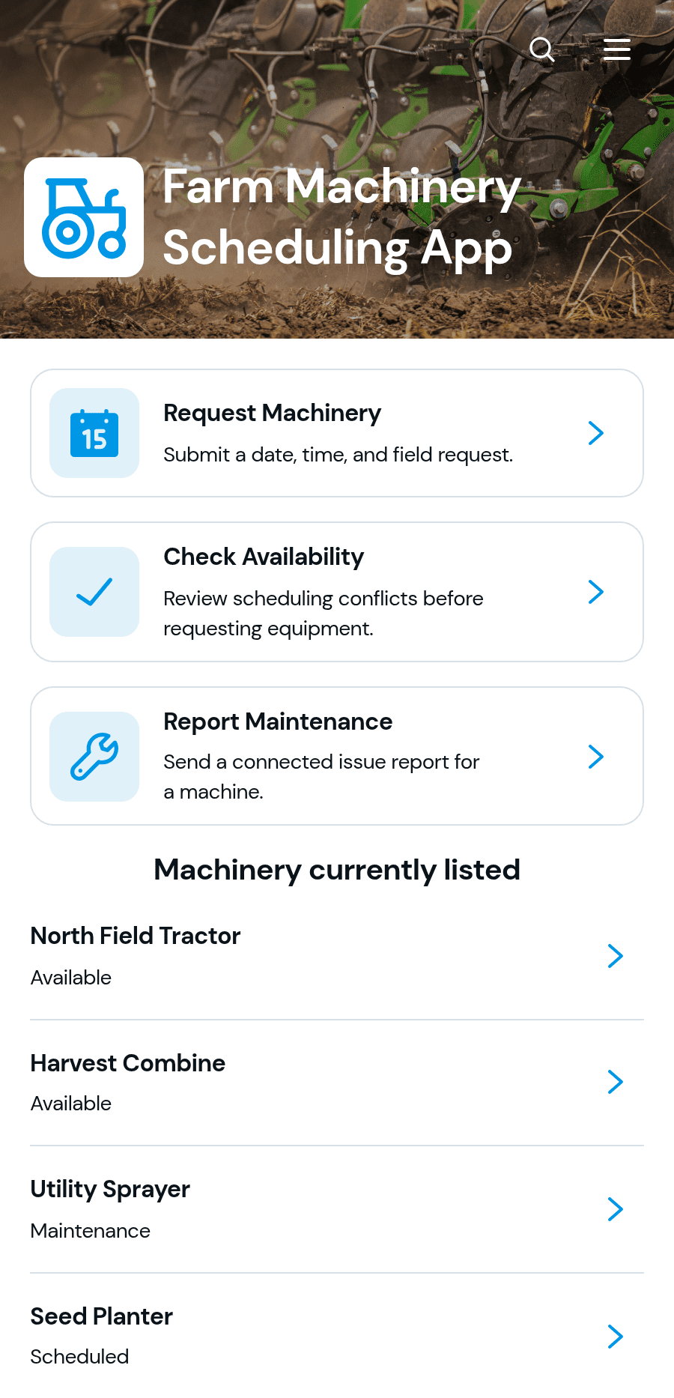Click the blue tractor app logo
This screenshot has height=1398, width=674.
[x=84, y=217]
